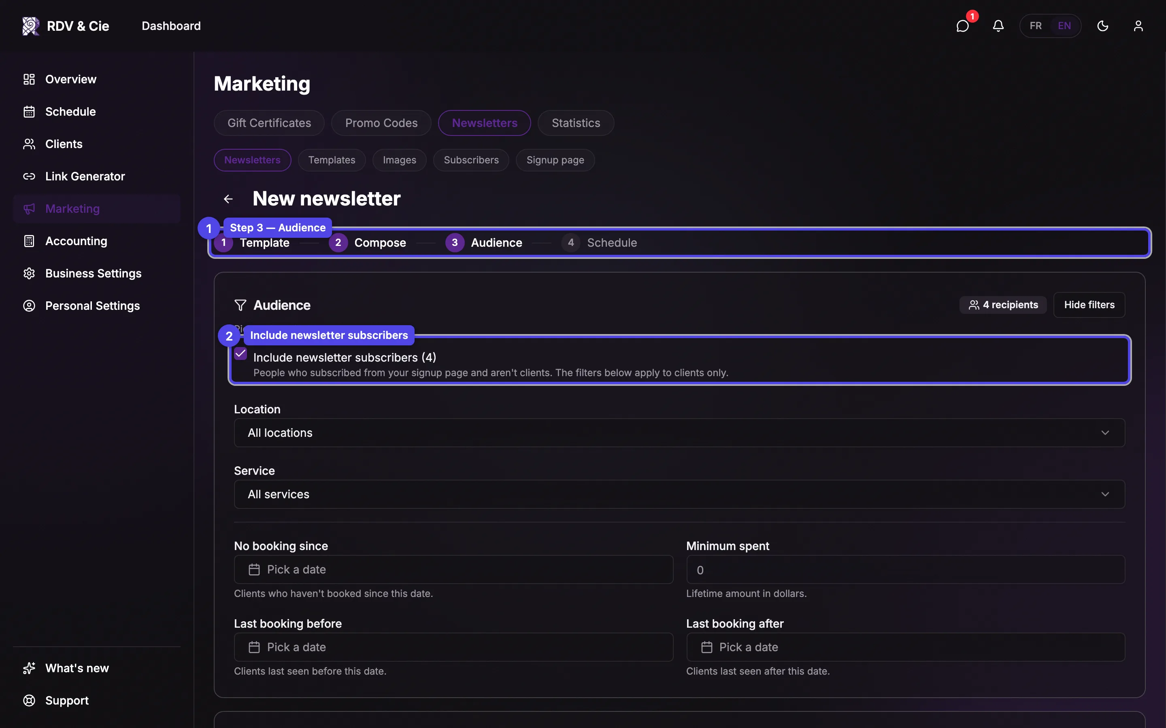Open the Templates sub-tab
The width and height of the screenshot is (1166, 728).
[332, 160]
